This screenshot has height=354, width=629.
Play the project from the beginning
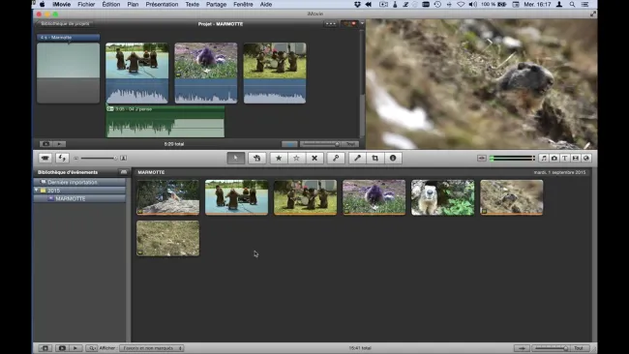59,144
